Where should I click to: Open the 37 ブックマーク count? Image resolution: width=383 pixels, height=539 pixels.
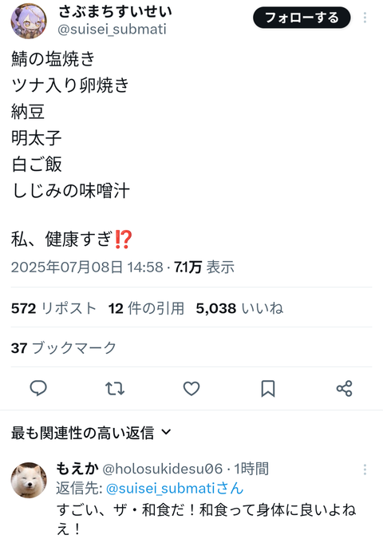[x=64, y=348]
